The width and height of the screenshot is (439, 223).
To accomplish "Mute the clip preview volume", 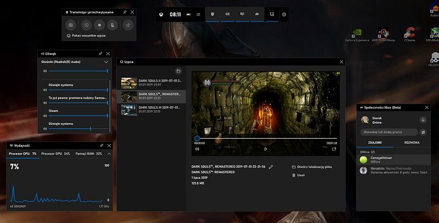I will pyautogui.click(x=197, y=149).
